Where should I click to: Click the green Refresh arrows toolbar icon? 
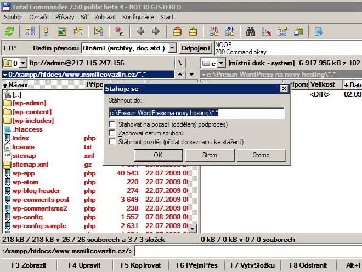[x=9, y=31]
